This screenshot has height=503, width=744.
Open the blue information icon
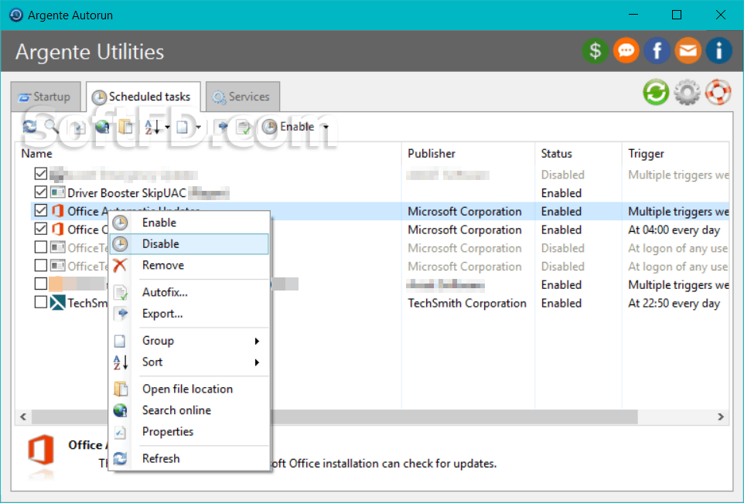click(x=718, y=50)
